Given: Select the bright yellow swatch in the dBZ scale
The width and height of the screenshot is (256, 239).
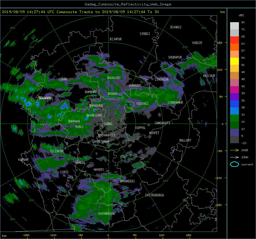Looking at the screenshot, I should [x=234, y=61].
